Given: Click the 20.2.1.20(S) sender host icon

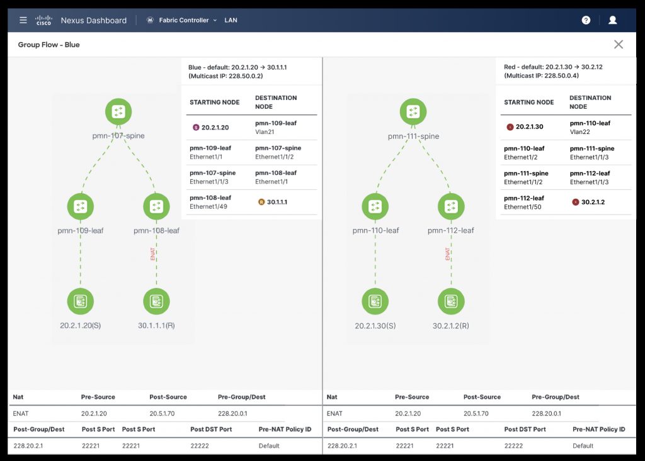Looking at the screenshot, I should click(81, 301).
